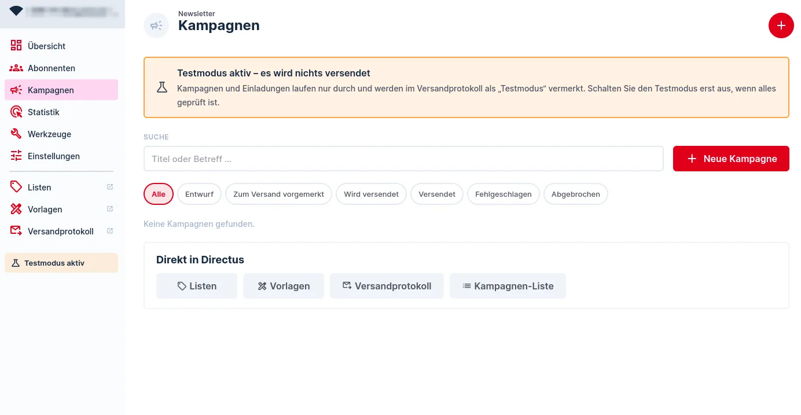Click the text 'Keine Kampagnen gefunden.'
The width and height of the screenshot is (801, 415).
pyautogui.click(x=199, y=223)
